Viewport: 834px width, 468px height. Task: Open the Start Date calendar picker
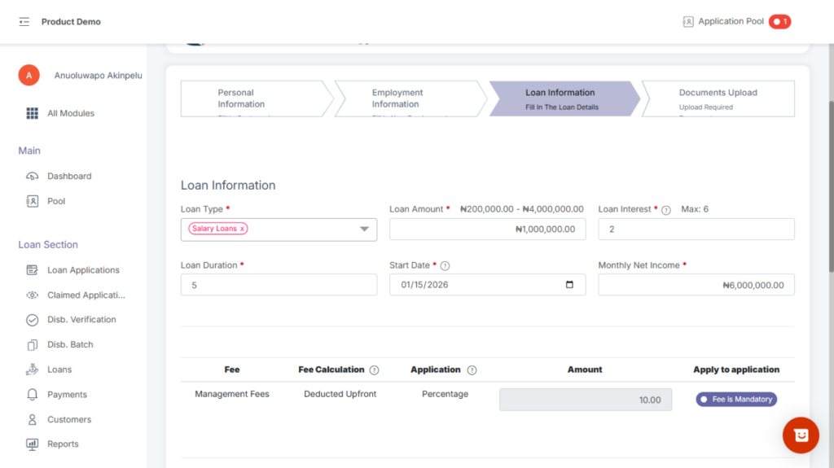pos(569,285)
